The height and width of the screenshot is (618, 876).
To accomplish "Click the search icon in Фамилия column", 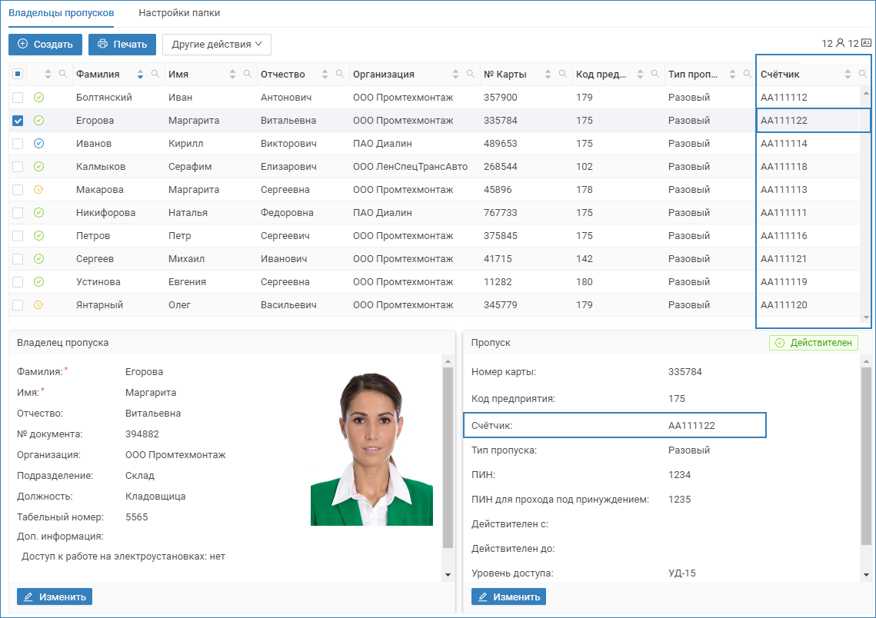I will [155, 75].
